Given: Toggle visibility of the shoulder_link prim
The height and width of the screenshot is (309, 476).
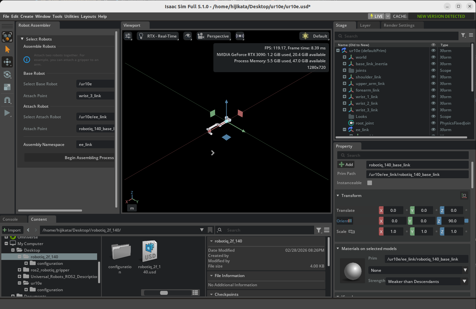Looking at the screenshot, I should pos(433,77).
